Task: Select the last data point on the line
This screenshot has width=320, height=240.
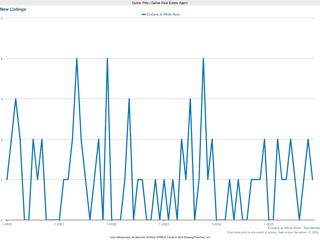Action: pyautogui.click(x=312, y=179)
